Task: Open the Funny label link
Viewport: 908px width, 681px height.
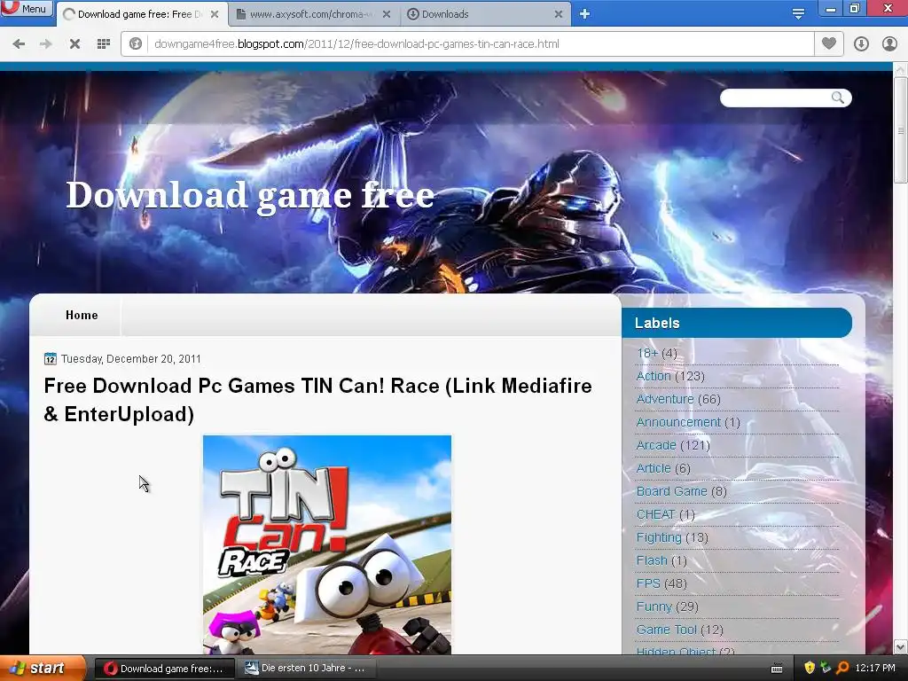Action: (x=654, y=607)
